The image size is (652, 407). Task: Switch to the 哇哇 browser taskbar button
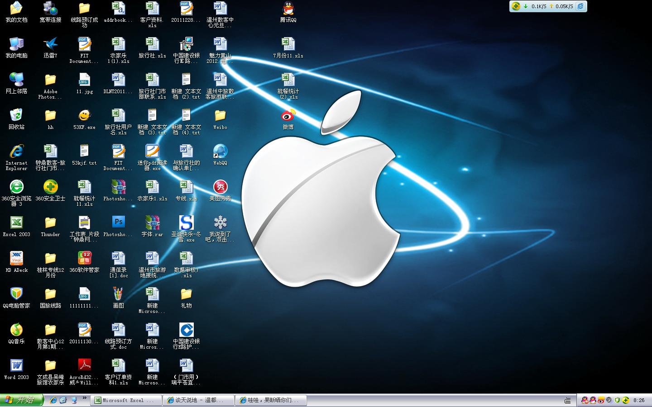tap(272, 400)
